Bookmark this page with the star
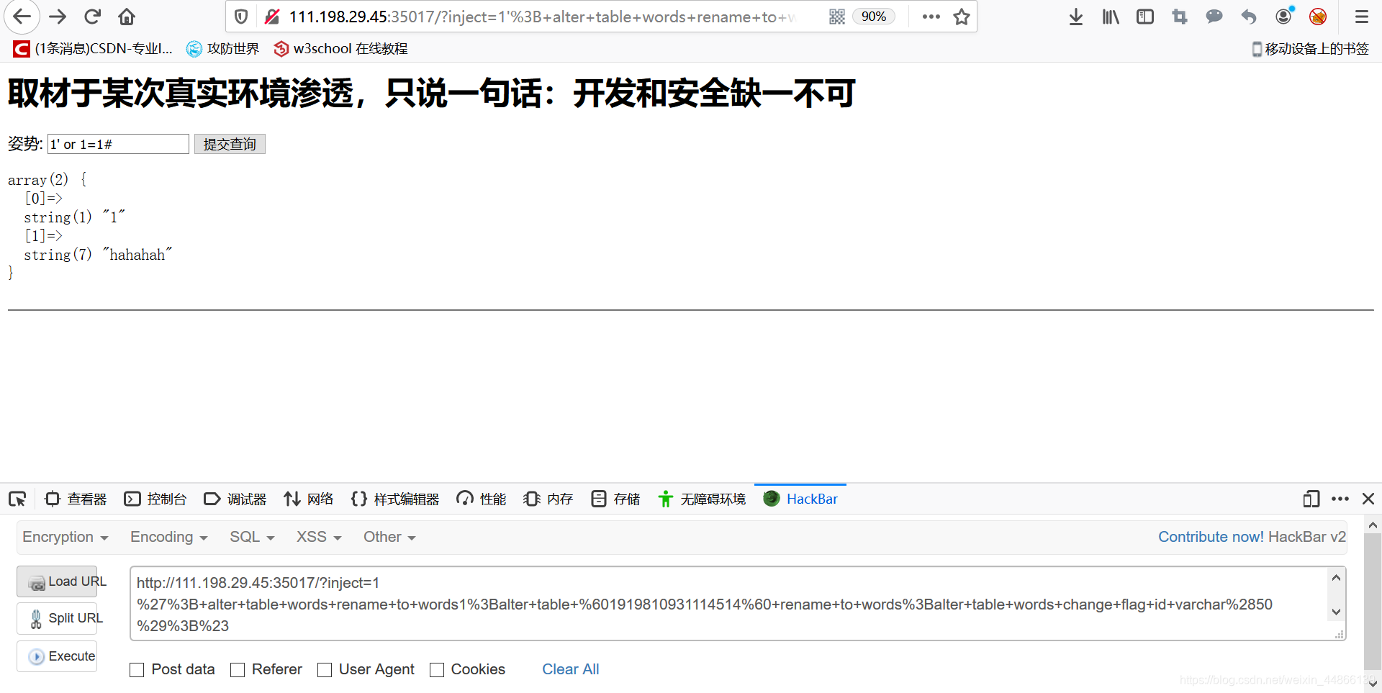The height and width of the screenshot is (693, 1382). click(962, 17)
